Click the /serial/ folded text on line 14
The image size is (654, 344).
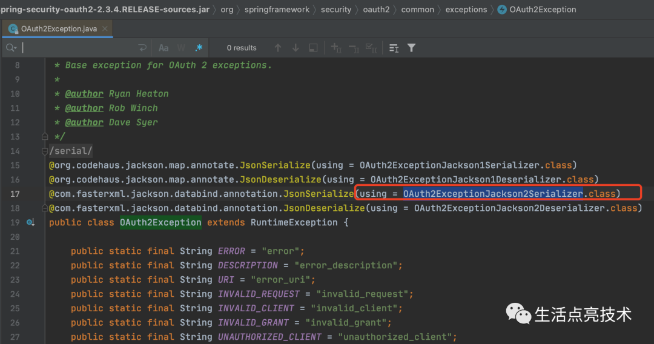[70, 151]
